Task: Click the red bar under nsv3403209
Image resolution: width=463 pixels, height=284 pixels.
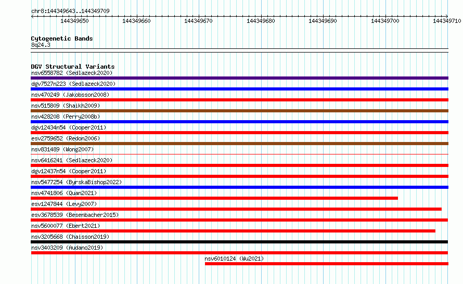Action: [239, 253]
